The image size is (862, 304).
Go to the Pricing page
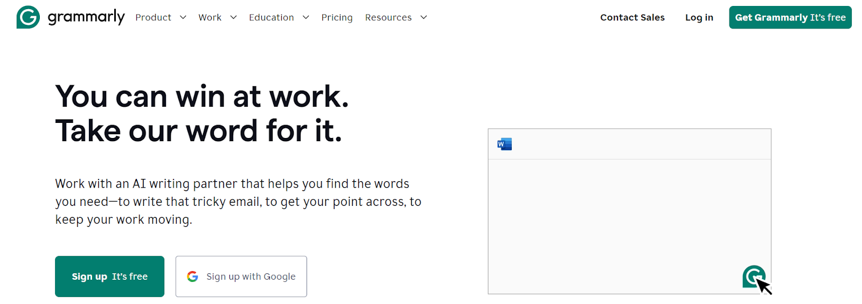pos(337,17)
